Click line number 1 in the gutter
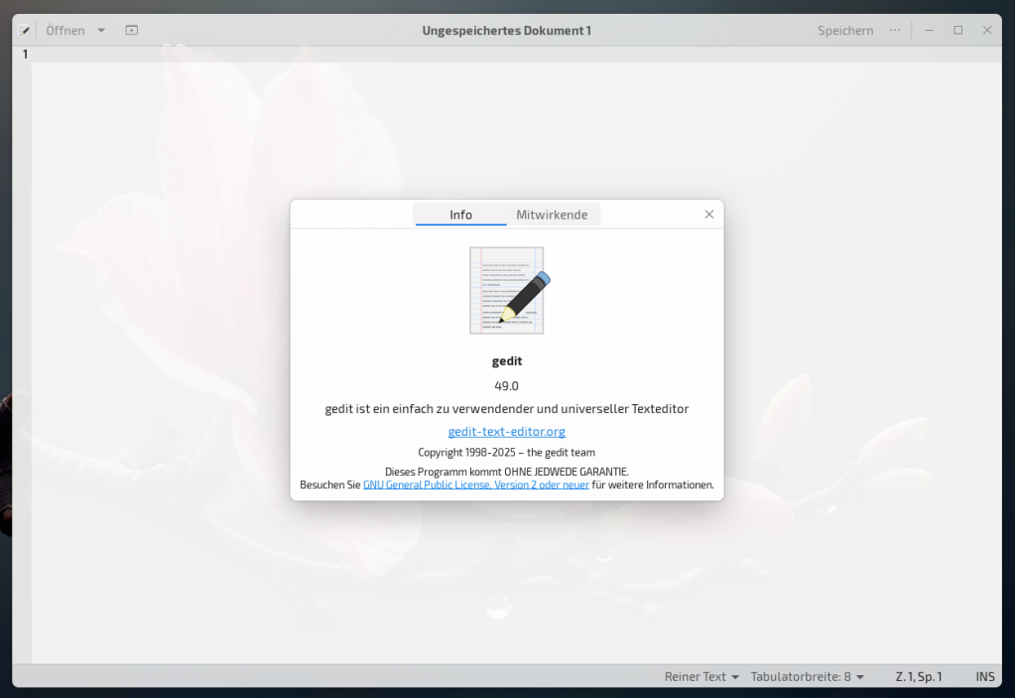 point(25,55)
